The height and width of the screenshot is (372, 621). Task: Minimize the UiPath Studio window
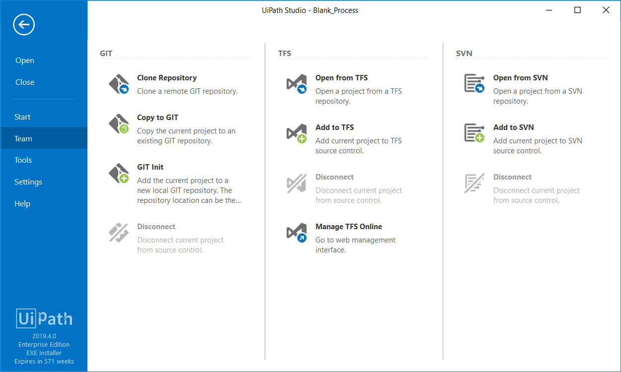point(548,10)
